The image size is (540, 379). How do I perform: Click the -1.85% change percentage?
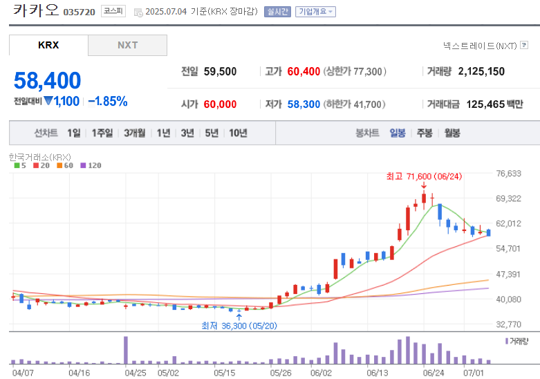click(108, 101)
